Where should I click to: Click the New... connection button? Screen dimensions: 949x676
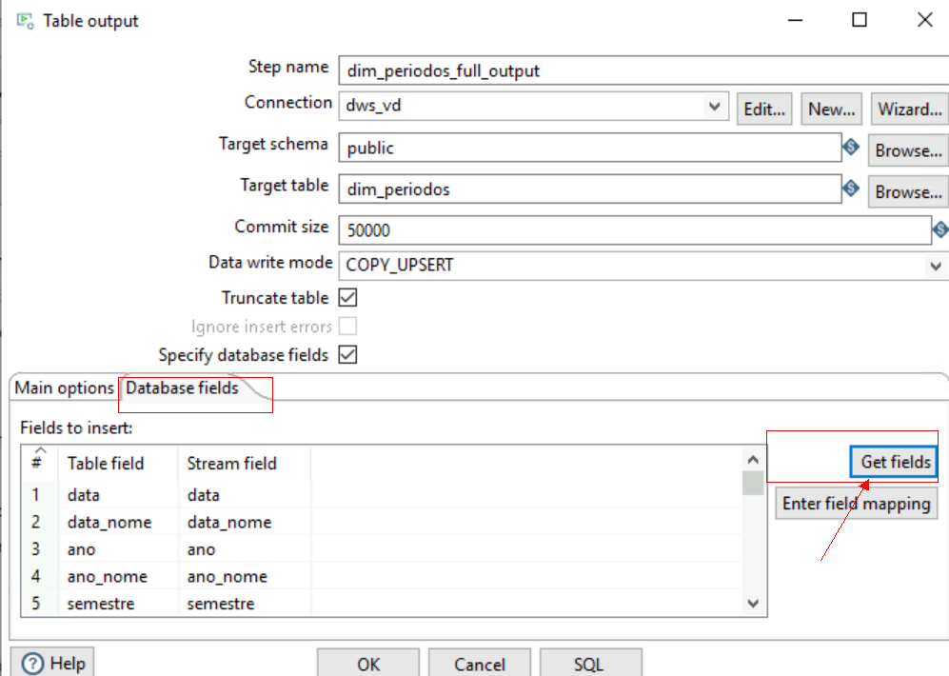pyautogui.click(x=832, y=109)
